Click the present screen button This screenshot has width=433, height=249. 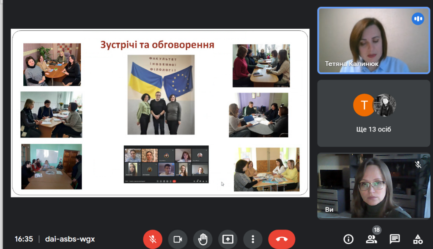(x=228, y=239)
